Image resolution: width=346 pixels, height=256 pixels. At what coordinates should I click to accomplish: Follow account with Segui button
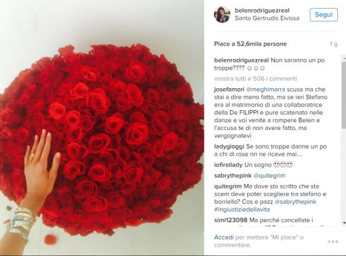coord(323,15)
